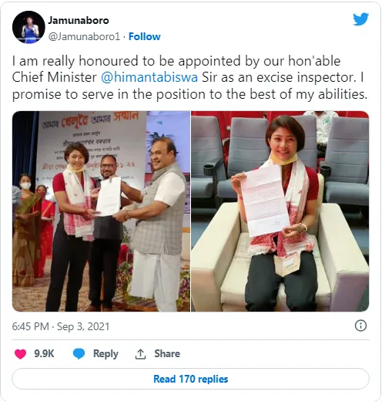Click the 9.9K likes count
This screenshot has height=405, width=382.
click(44, 353)
